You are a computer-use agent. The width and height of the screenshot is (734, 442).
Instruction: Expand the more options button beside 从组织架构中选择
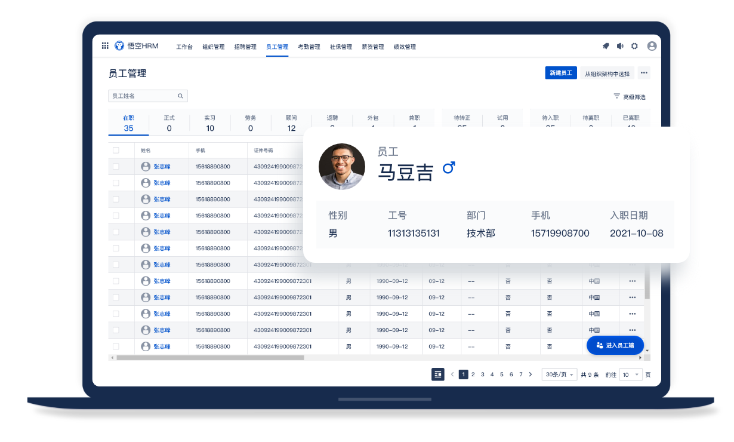click(x=644, y=73)
